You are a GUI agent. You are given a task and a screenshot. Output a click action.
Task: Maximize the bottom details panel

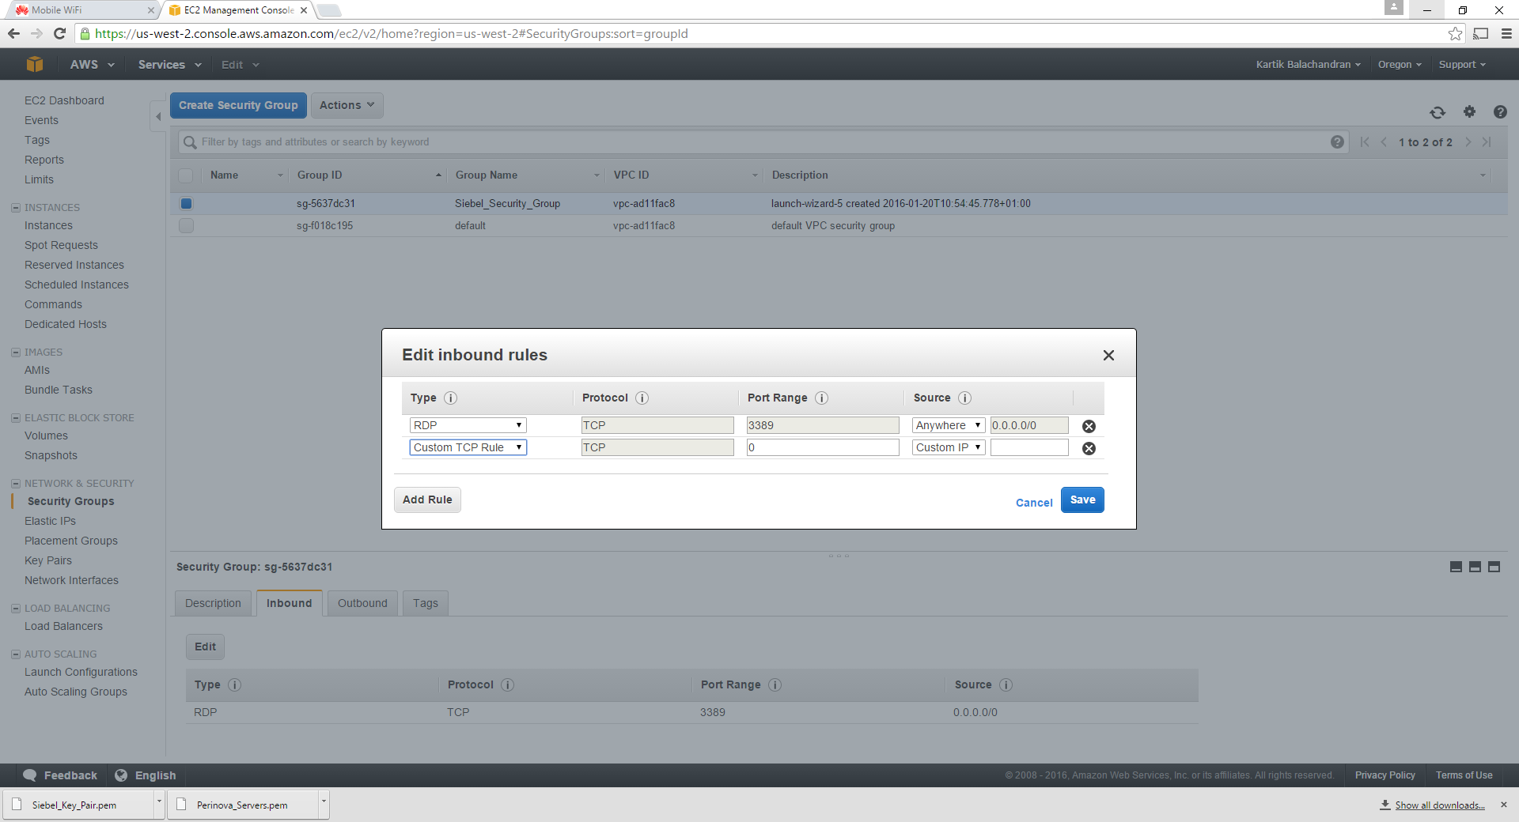tap(1494, 567)
